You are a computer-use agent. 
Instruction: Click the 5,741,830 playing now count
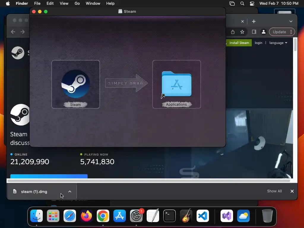click(97, 162)
